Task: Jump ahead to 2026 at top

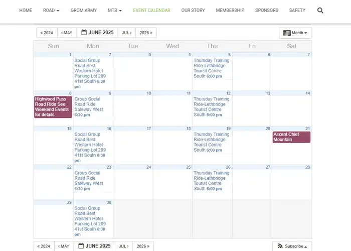Action: [146, 33]
